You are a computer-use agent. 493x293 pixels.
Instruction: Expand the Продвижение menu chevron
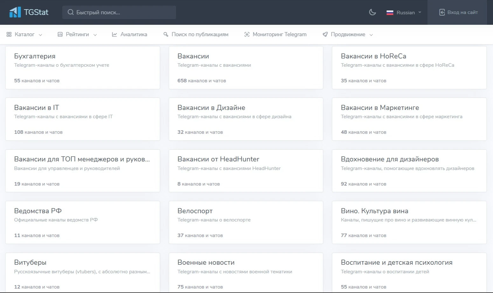[x=371, y=35]
